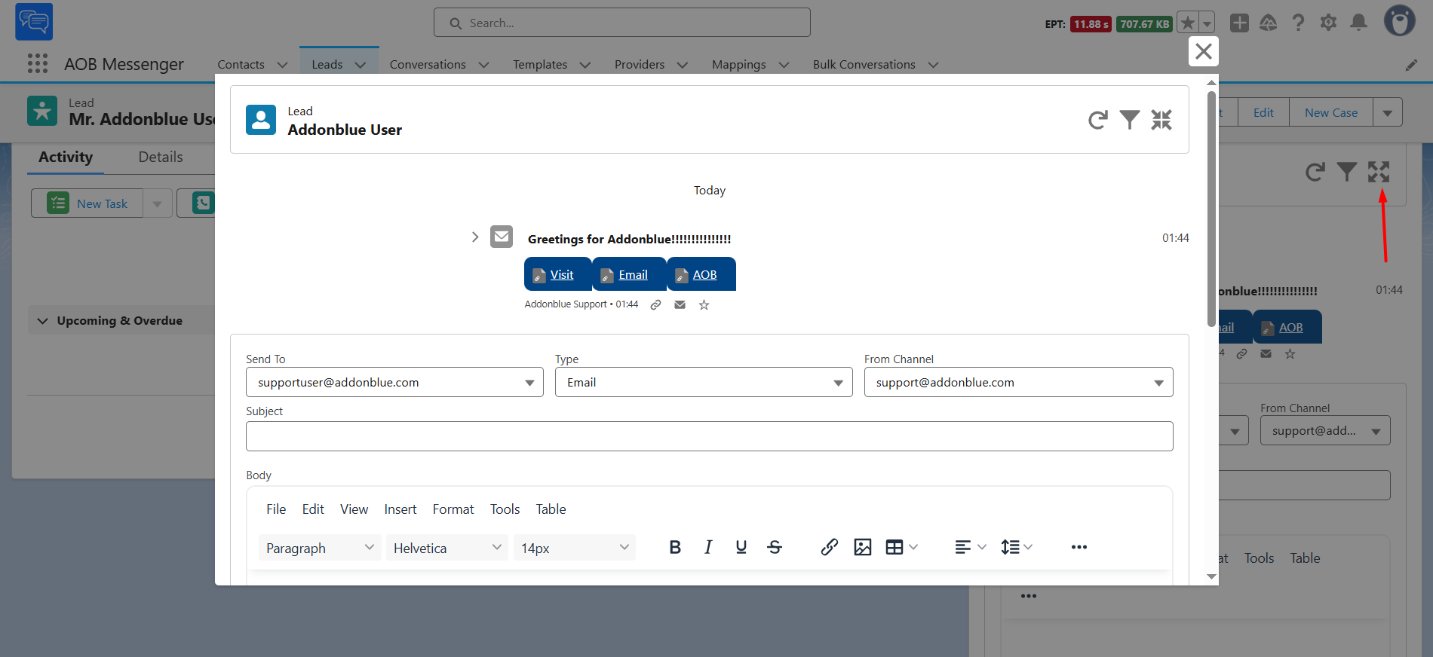
Task: Open the Notifications bell
Action: pos(1358,23)
